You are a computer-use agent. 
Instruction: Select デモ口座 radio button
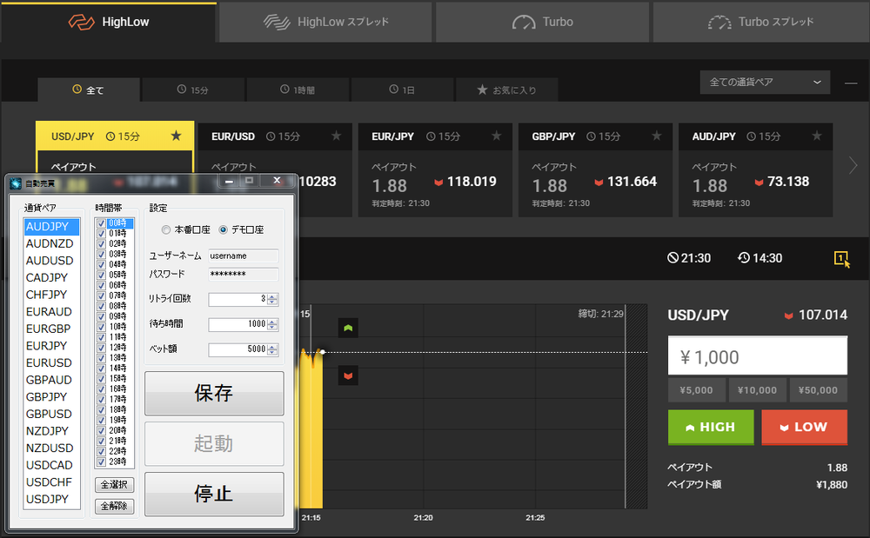223,229
